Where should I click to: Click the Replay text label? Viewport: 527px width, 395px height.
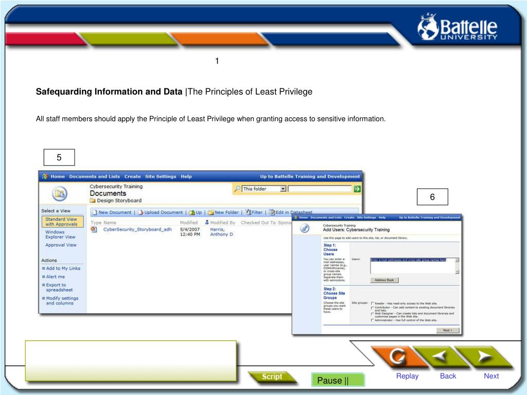click(x=408, y=376)
